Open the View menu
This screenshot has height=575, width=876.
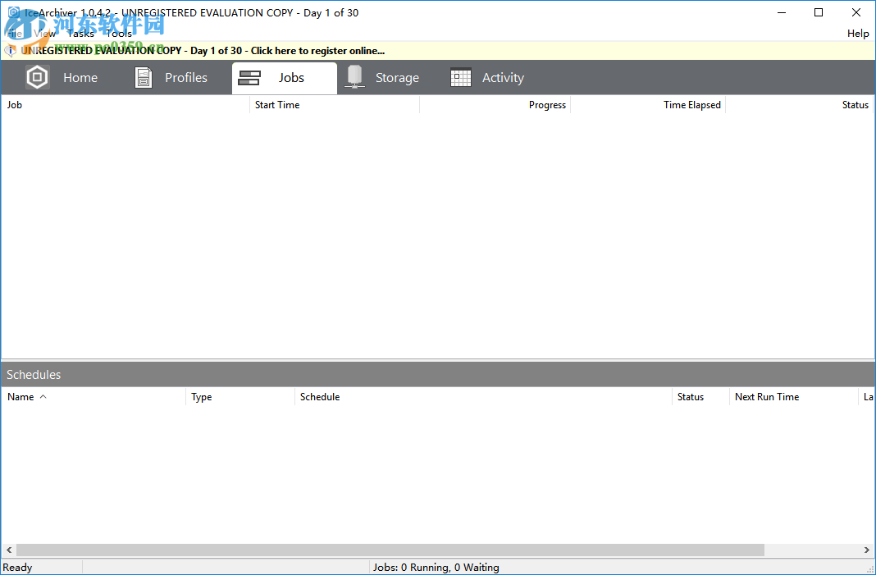(x=44, y=34)
